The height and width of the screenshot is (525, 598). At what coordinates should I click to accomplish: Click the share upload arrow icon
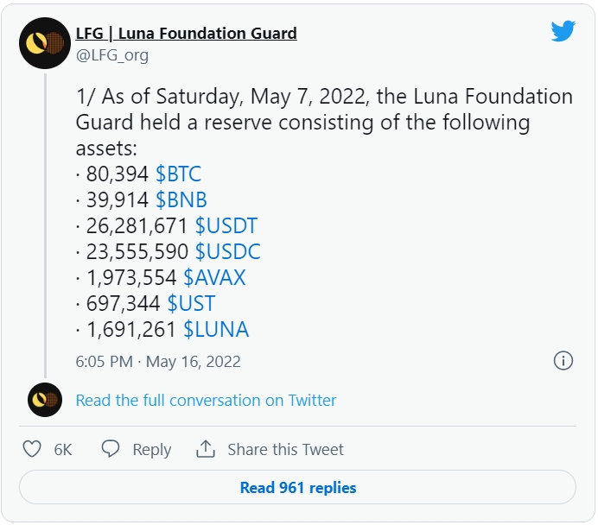pyautogui.click(x=205, y=449)
